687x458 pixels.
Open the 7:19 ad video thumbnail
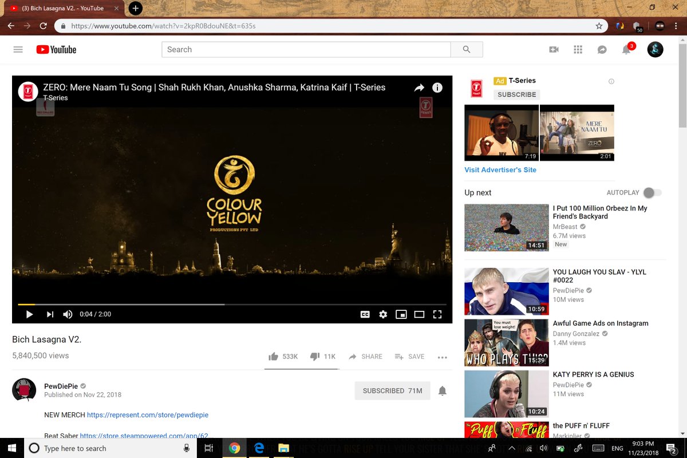coord(502,133)
